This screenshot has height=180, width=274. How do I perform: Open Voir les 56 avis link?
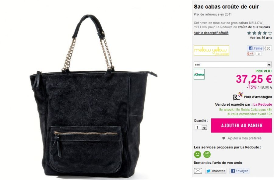point(261,38)
